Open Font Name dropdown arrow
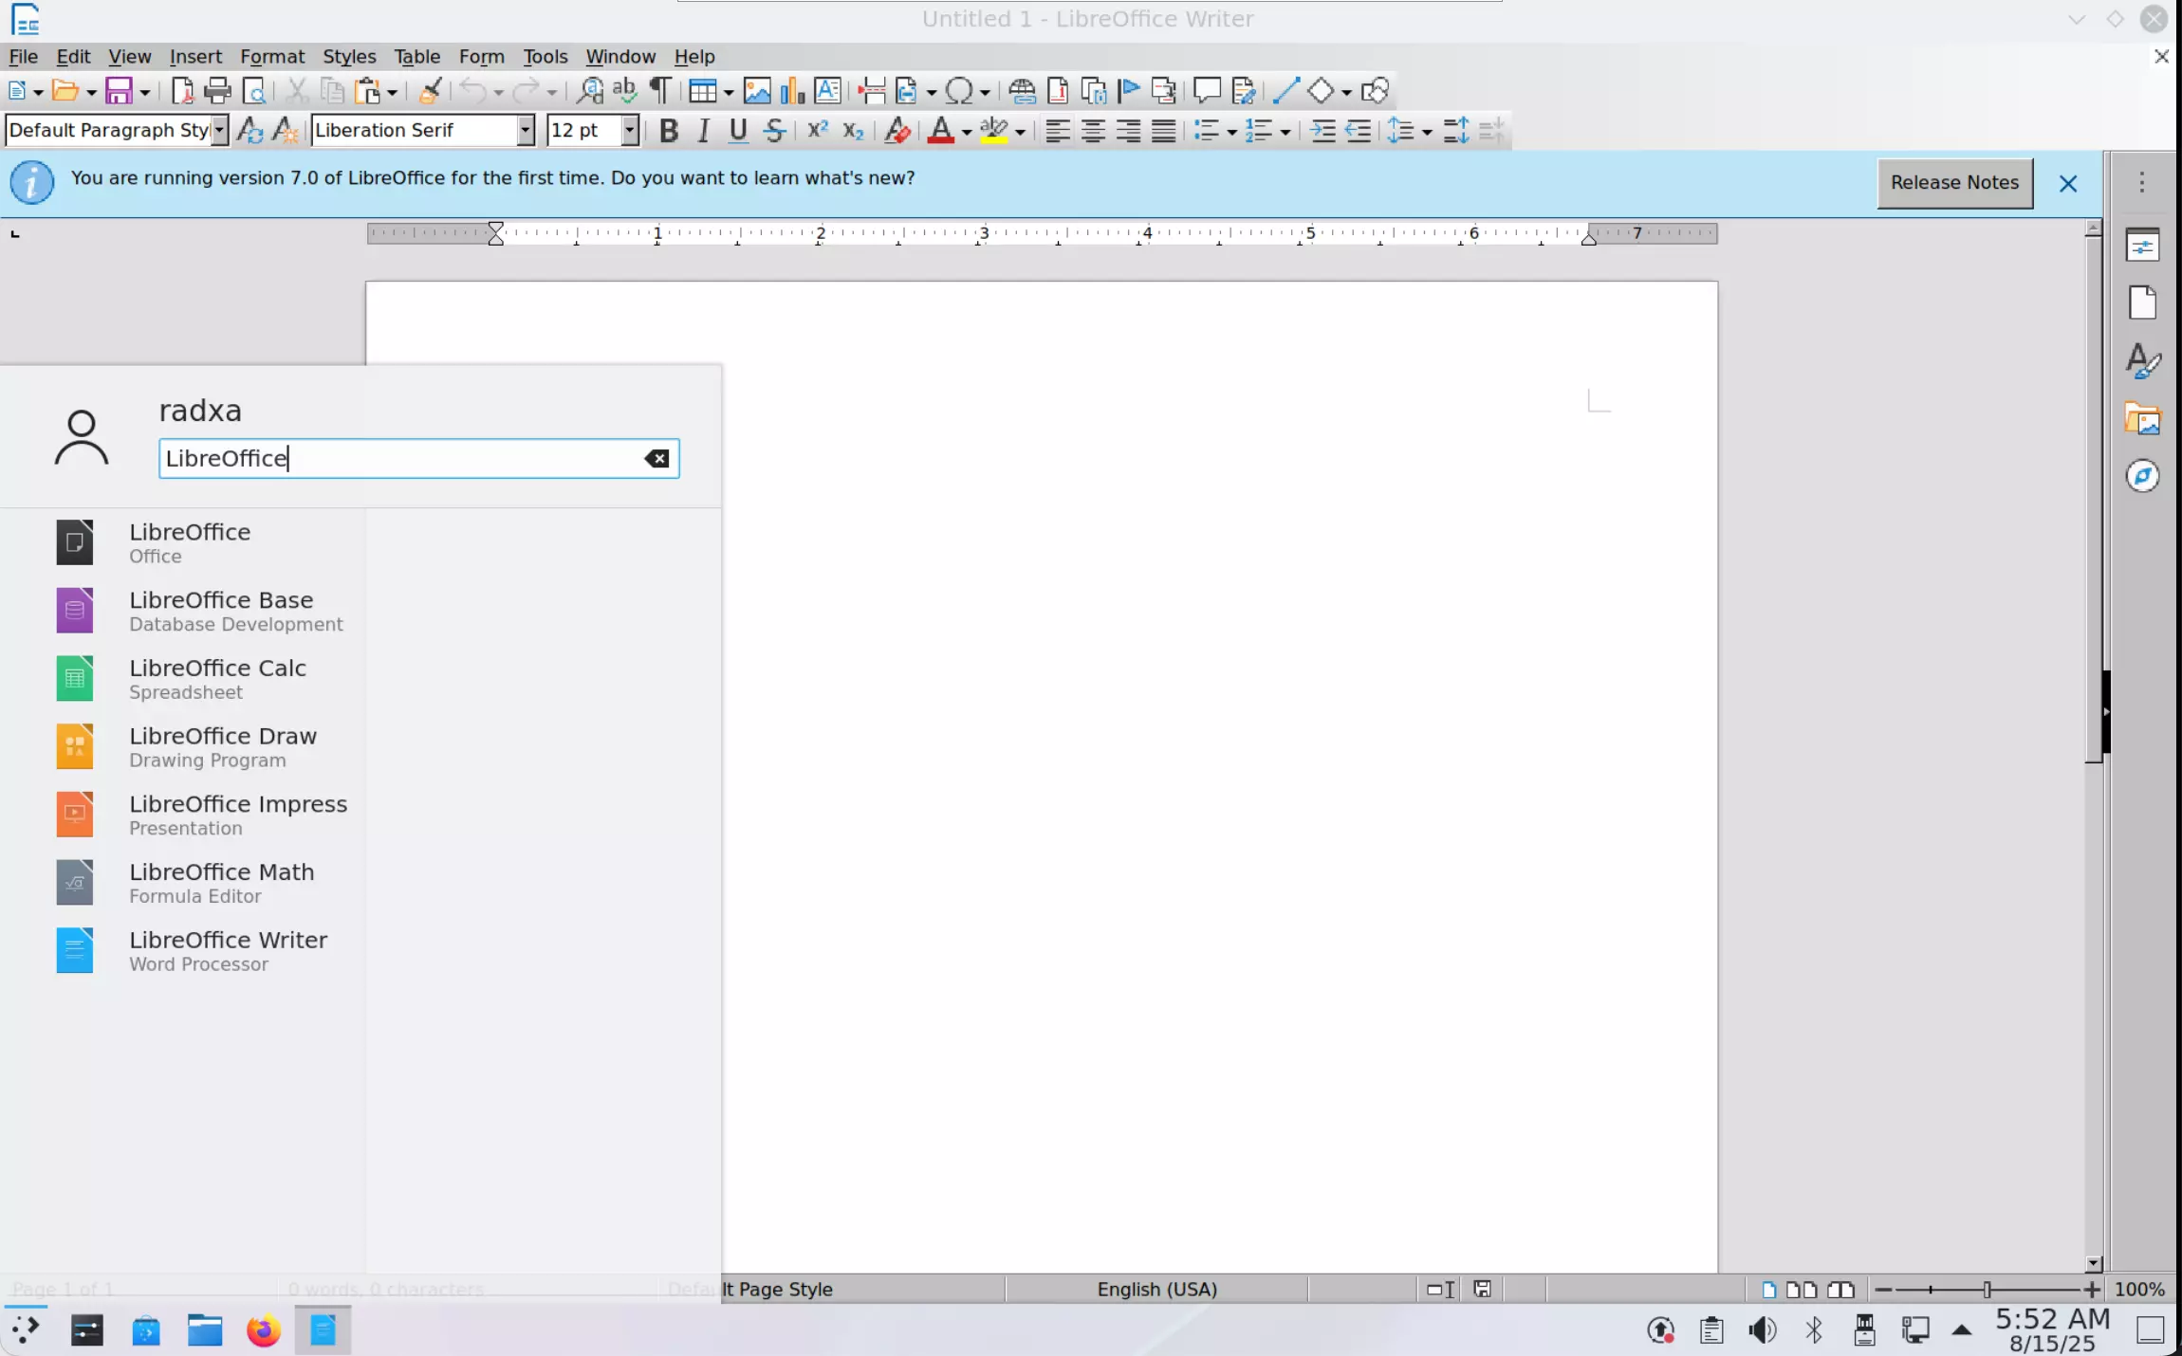The image size is (2182, 1356). coord(525,130)
